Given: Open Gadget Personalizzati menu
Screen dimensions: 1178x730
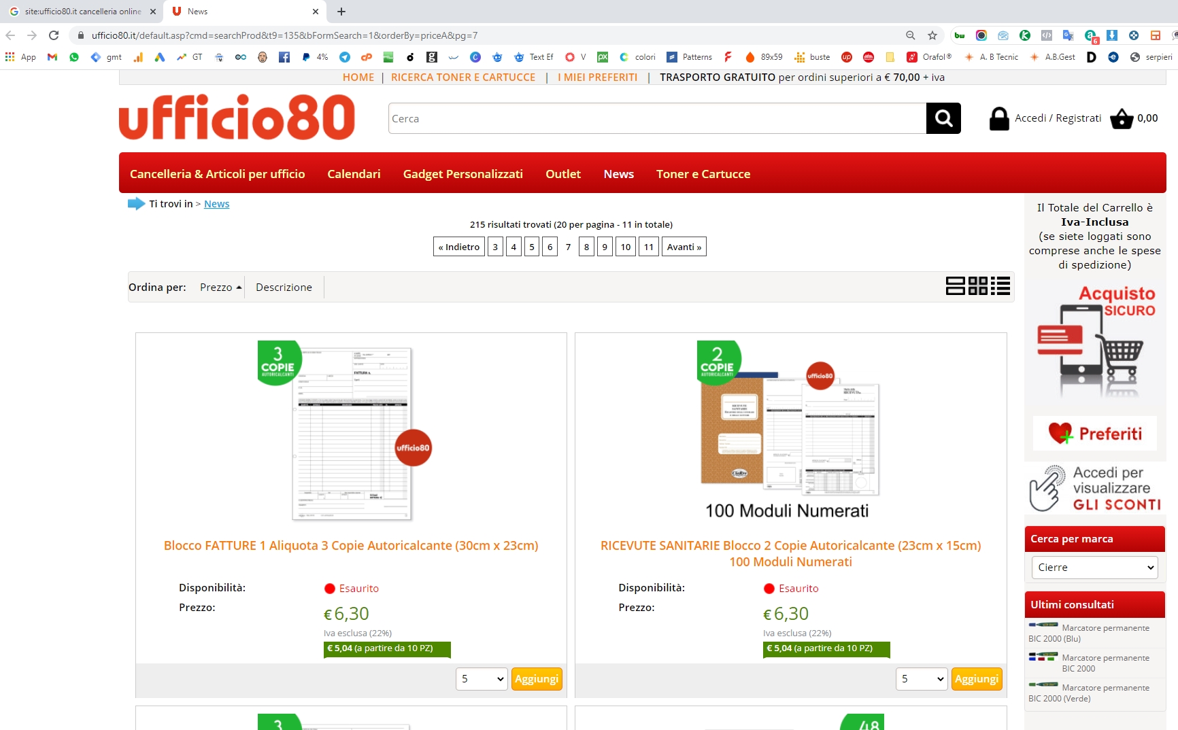Looking at the screenshot, I should pyautogui.click(x=463, y=174).
